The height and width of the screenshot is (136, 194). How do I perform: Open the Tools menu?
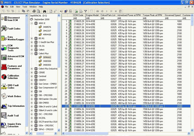click(25, 7)
